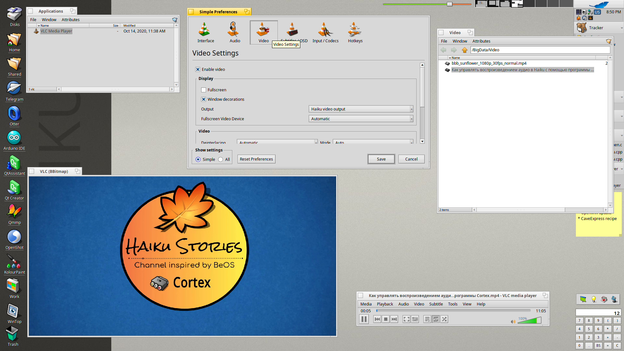Open the Input / Codecs preferences
Viewport: 624px width, 351px height.
click(x=325, y=32)
